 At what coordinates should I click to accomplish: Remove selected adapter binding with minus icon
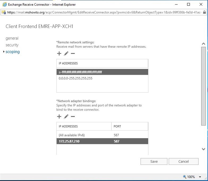[x=73, y=117]
